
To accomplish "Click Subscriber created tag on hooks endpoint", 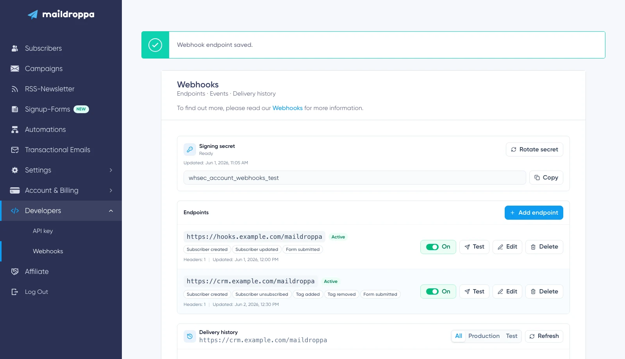I will tap(207, 249).
